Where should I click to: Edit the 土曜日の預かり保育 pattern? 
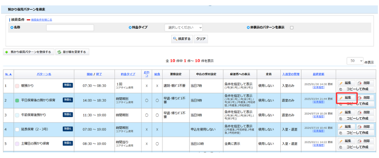346,141
